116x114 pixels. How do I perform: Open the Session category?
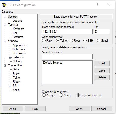click(13, 17)
